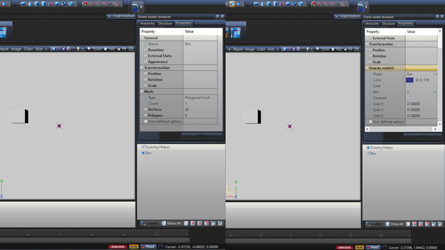Toggle Dummy Helper checkbox in left node list

click(x=143, y=147)
